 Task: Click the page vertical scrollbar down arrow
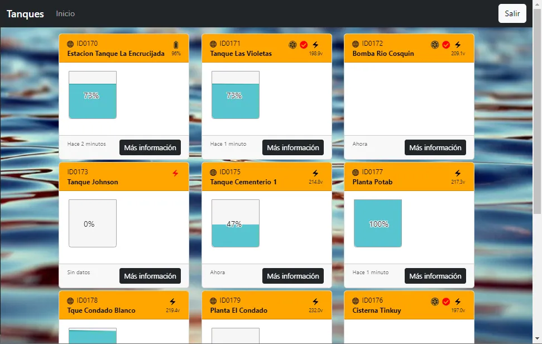click(537, 339)
